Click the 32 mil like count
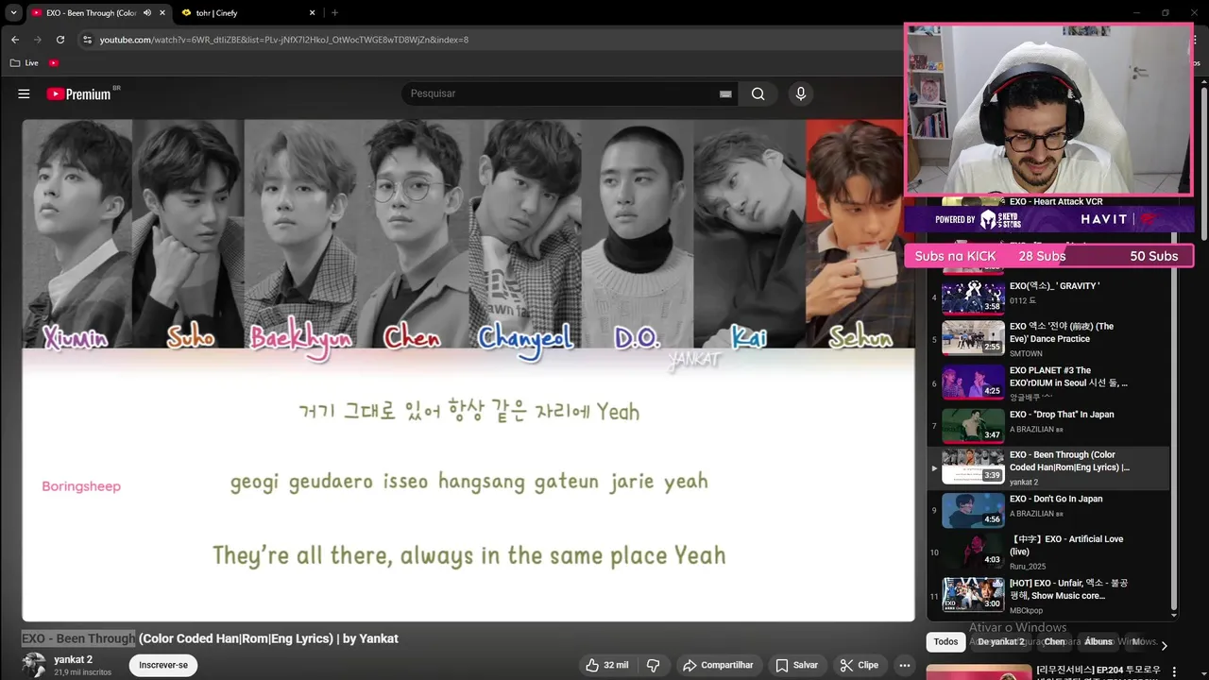The width and height of the screenshot is (1209, 680). click(616, 665)
